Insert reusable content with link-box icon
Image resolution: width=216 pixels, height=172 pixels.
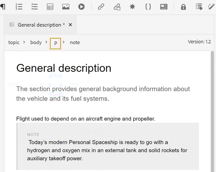117,7
